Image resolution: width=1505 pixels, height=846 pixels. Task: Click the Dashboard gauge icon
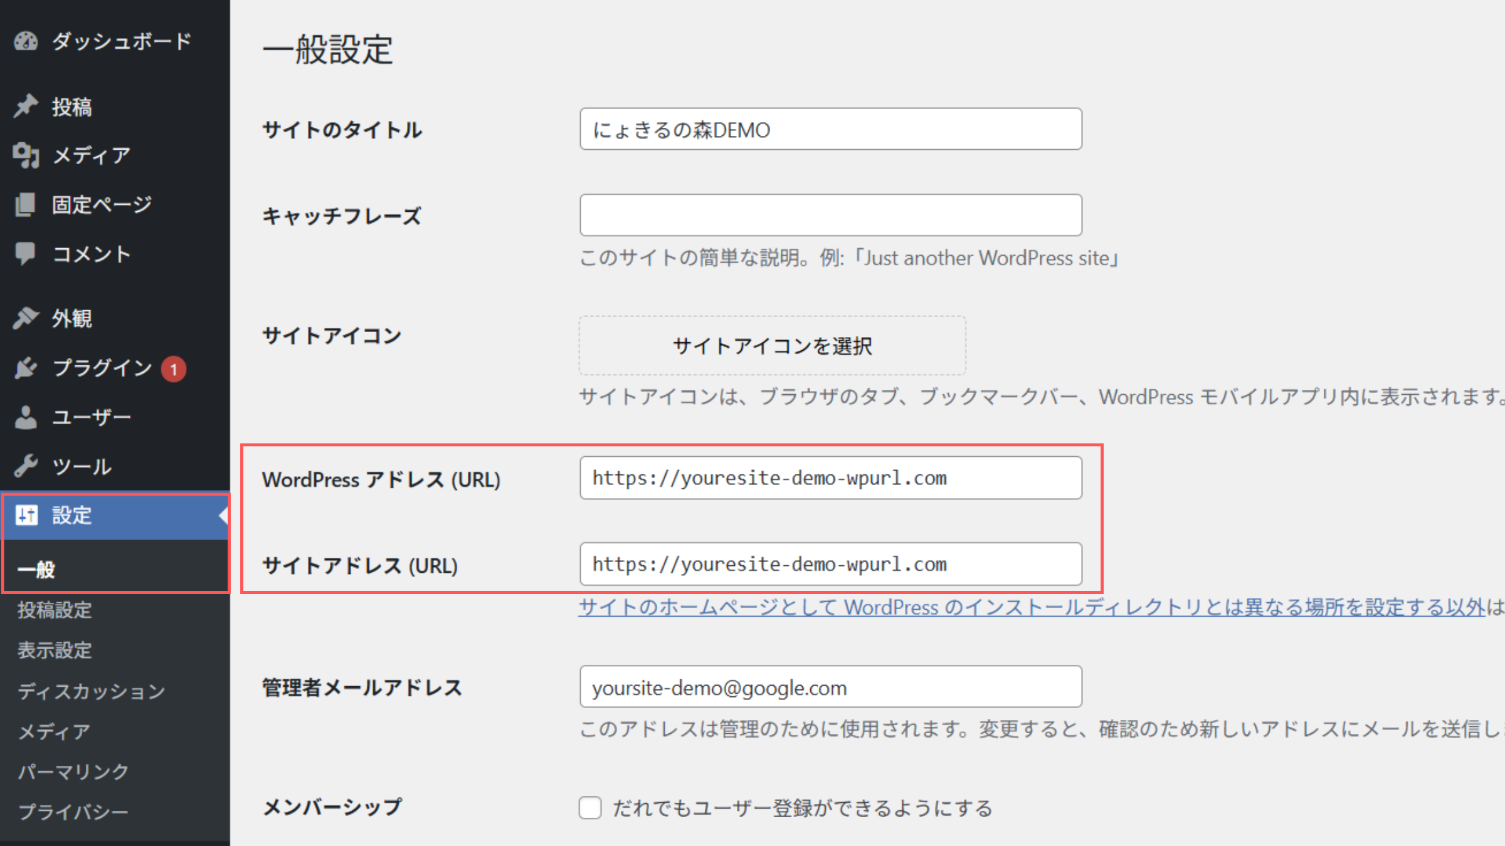(26, 41)
